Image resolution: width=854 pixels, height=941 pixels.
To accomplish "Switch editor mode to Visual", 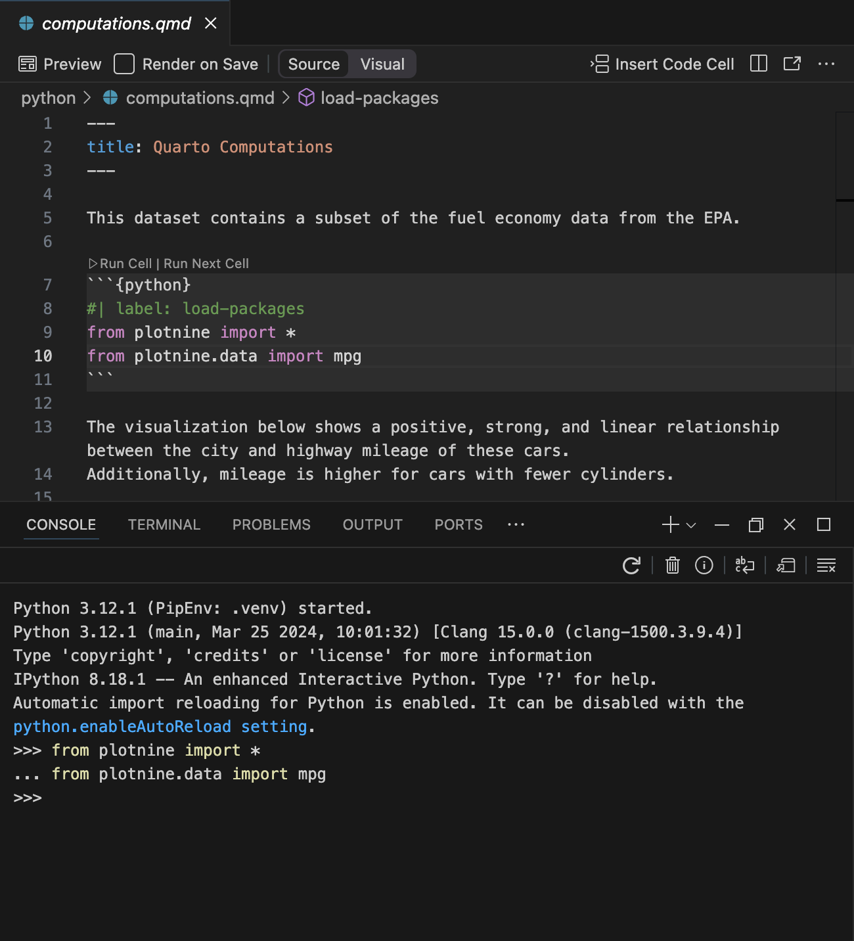I will (382, 64).
